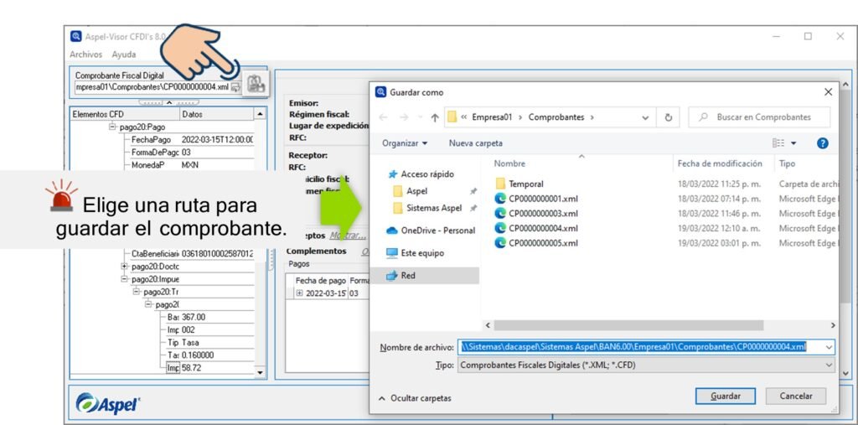Click the Comprobante Fiscal Digital path field

click(x=152, y=87)
